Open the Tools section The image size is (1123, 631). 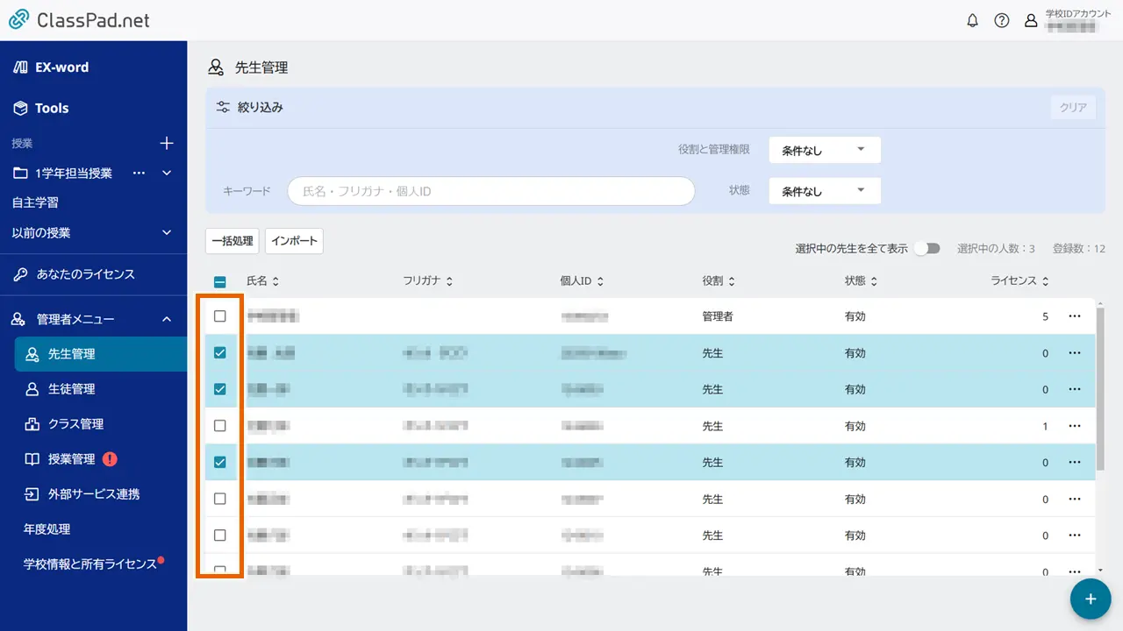51,108
